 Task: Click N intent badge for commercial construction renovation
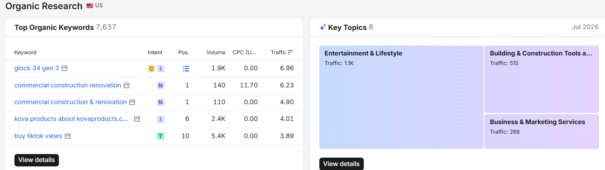point(161,85)
